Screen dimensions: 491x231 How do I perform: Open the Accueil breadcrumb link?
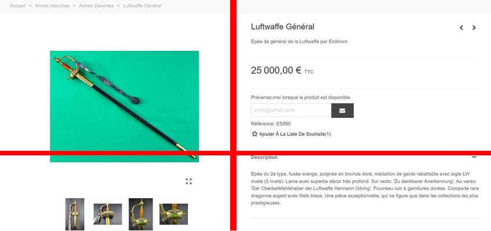18,6
